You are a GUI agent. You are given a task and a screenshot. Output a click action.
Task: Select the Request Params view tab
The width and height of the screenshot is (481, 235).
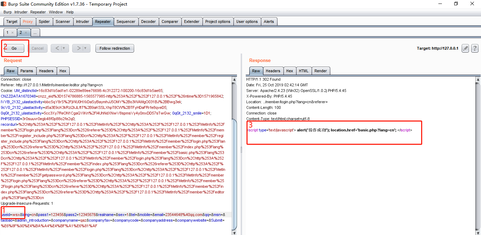(26, 71)
